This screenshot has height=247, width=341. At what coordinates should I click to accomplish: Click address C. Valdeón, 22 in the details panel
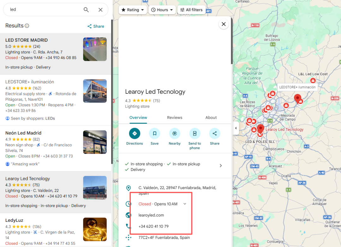pyautogui.click(x=177, y=190)
